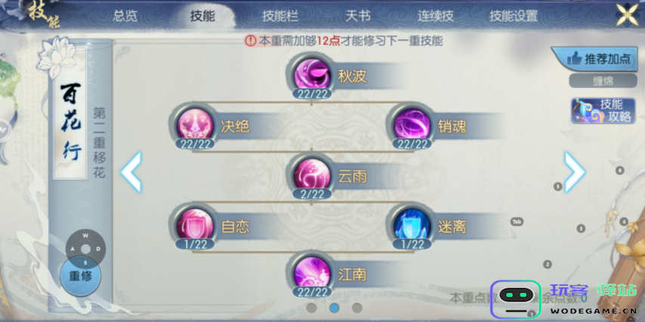Viewport: 645px width, 322px height.
Task: Select the 秋波 skill icon
Action: 312,75
